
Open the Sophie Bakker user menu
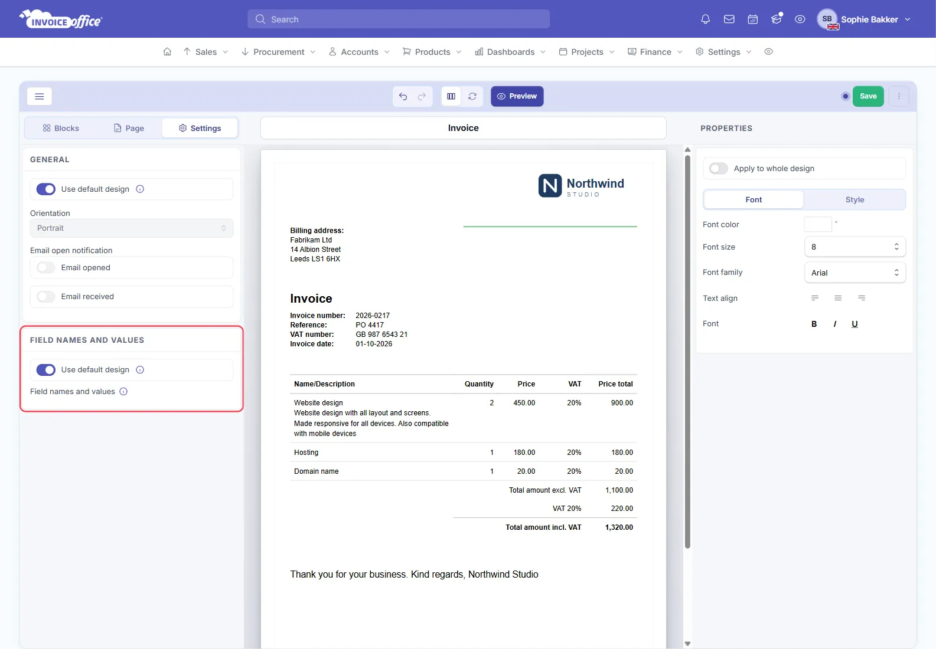pyautogui.click(x=864, y=19)
